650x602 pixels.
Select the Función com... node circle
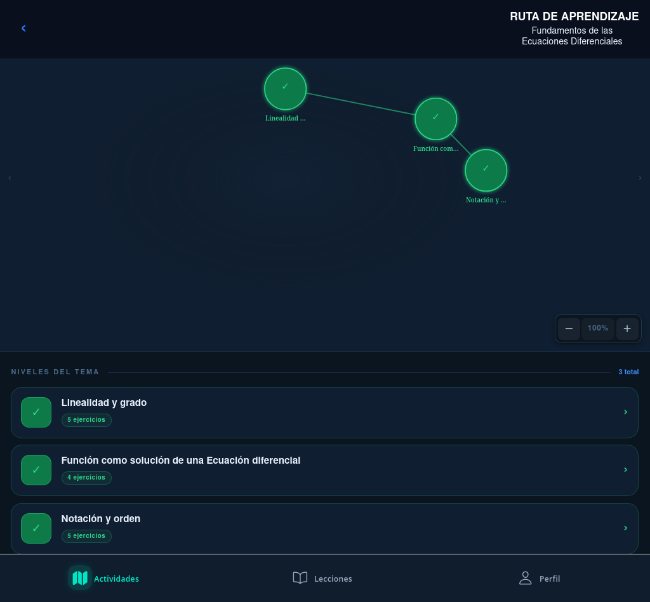(x=435, y=119)
